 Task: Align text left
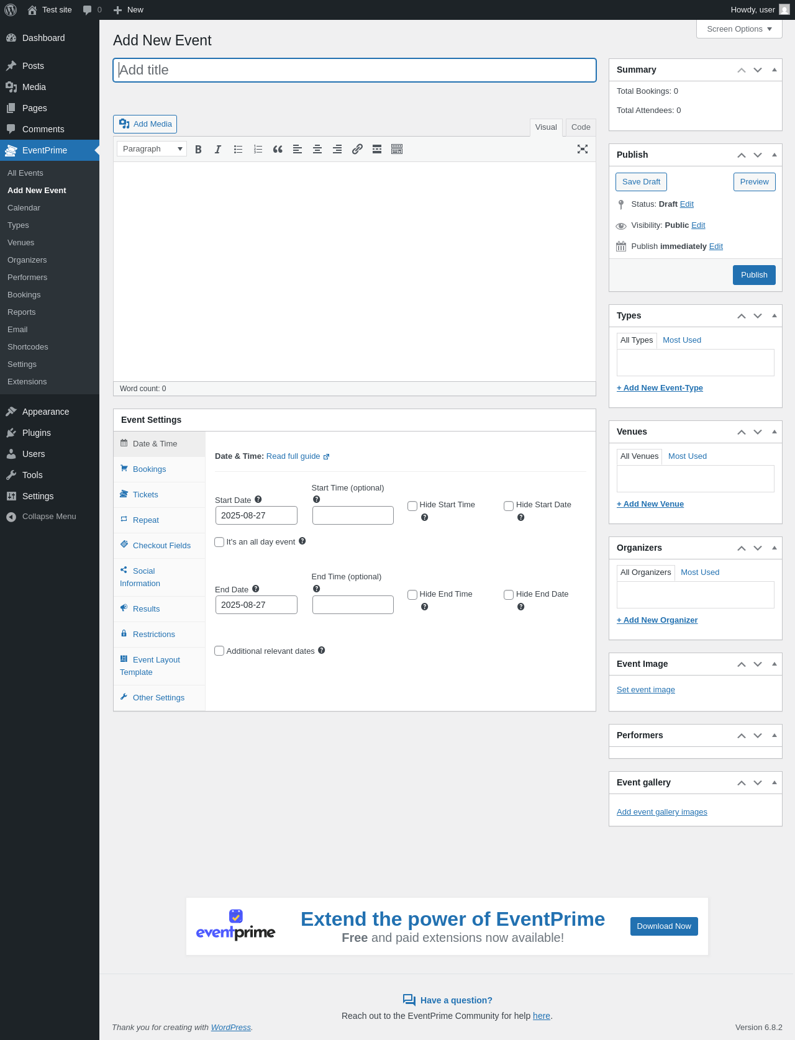[298, 149]
